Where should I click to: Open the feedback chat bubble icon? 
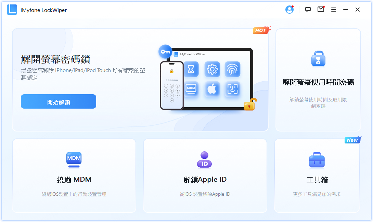click(308, 10)
